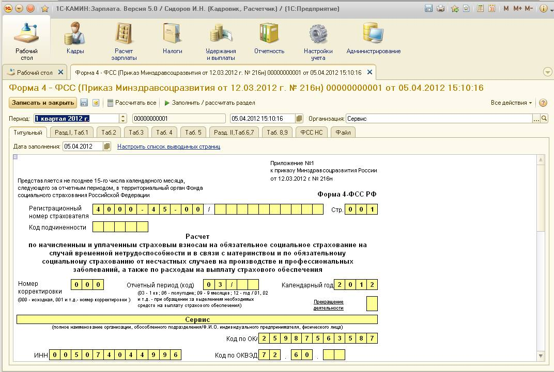Image resolution: width=554 pixels, height=372 pixels.
Task: Go to the Налоги section
Action: click(x=172, y=39)
